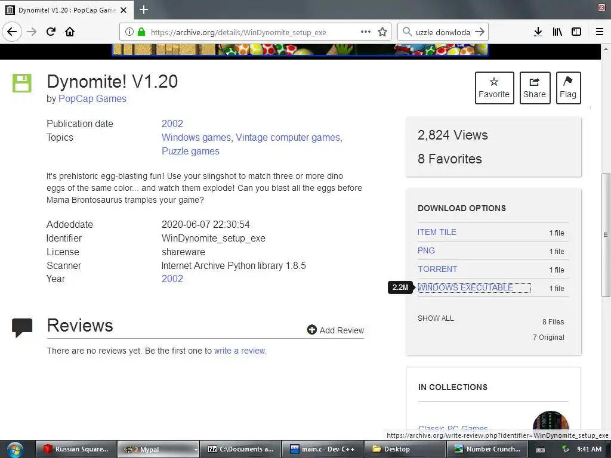Click Add Review with plus icon

click(x=335, y=330)
